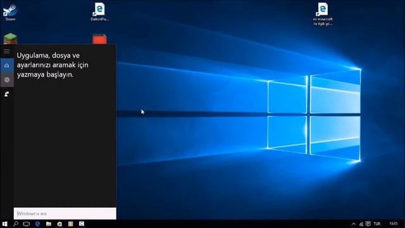Switch the TUR input language indicator
405x228 pixels.
377,224
